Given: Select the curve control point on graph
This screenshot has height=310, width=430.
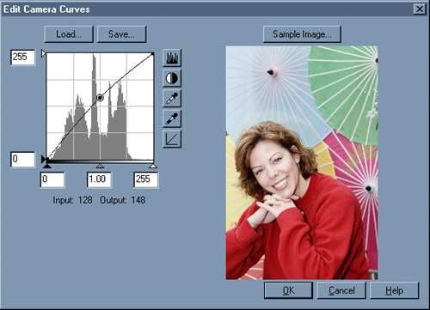Looking at the screenshot, I should (100, 98).
